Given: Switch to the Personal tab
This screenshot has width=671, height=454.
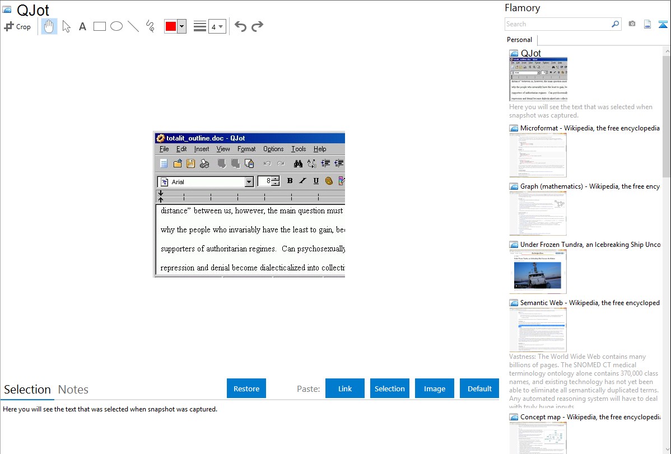Looking at the screenshot, I should coord(520,39).
